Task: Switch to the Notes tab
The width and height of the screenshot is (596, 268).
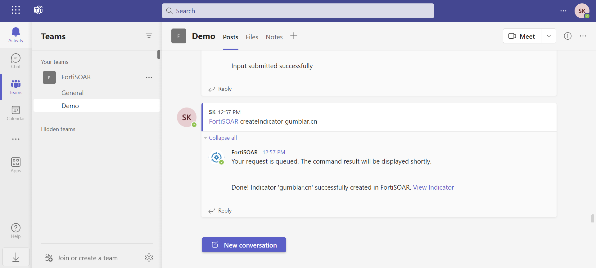Action: (274, 37)
